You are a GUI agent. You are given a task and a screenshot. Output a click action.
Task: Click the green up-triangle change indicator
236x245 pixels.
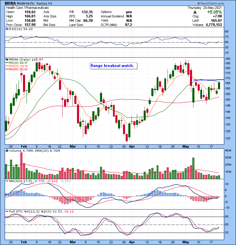pyautogui.click(x=195, y=12)
